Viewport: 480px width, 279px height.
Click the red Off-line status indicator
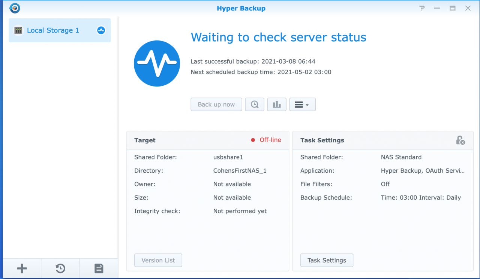pos(266,140)
